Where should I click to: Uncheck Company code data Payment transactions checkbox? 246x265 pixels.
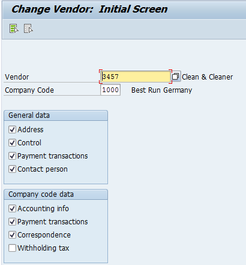coord(12,221)
